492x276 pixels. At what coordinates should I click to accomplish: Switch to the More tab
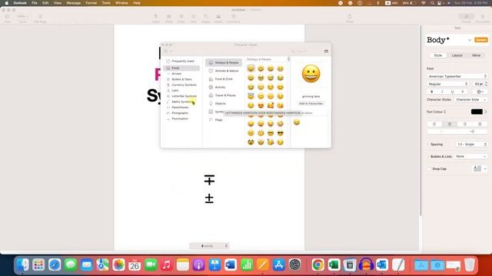(476, 55)
